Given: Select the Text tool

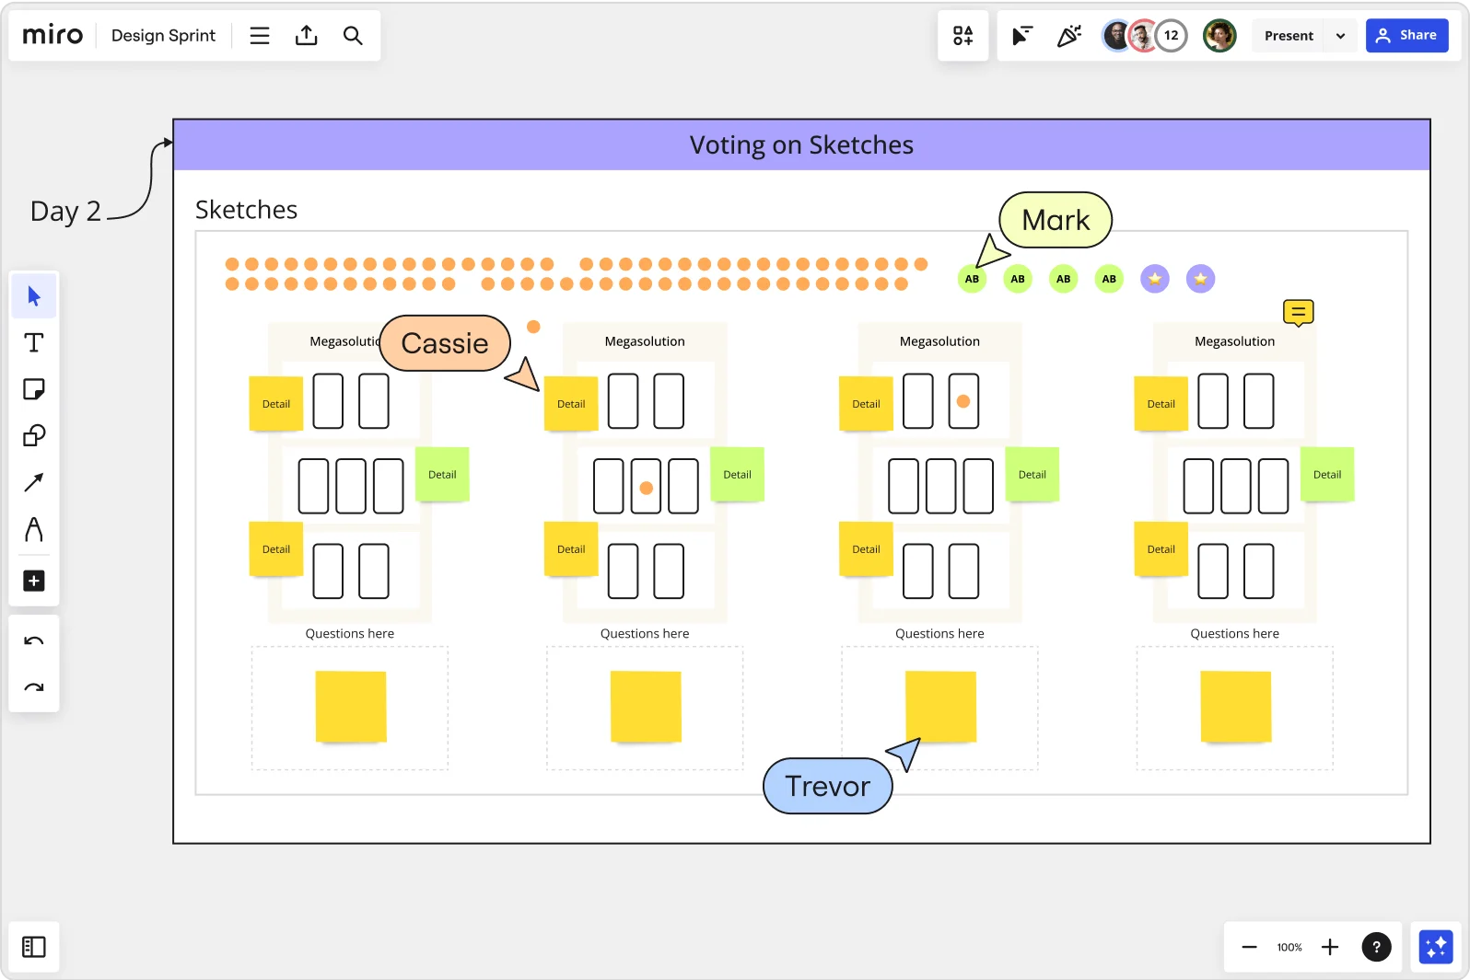Looking at the screenshot, I should click(x=34, y=343).
